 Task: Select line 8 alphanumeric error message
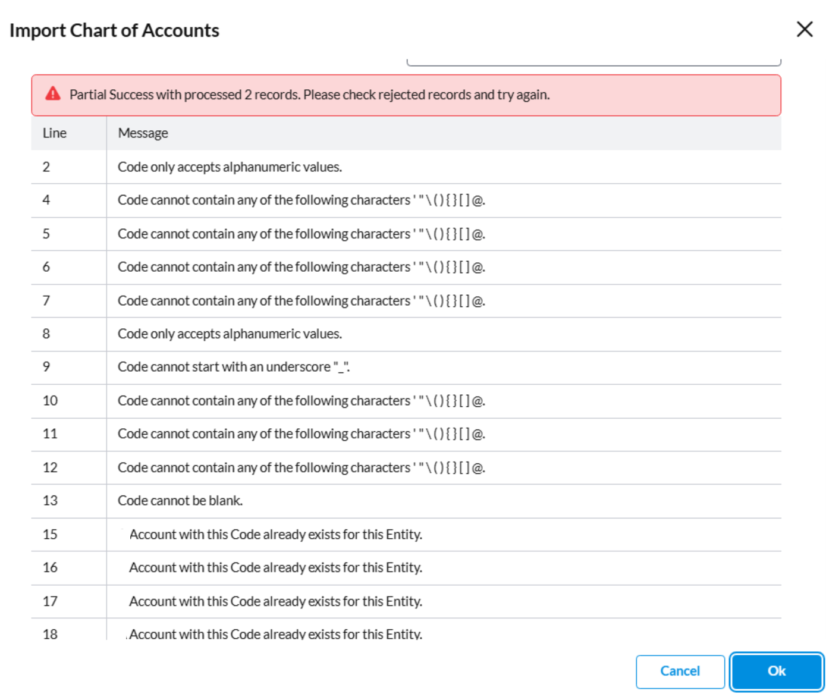[230, 334]
